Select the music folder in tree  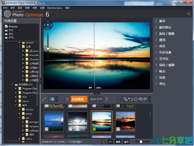[x=27, y=114]
